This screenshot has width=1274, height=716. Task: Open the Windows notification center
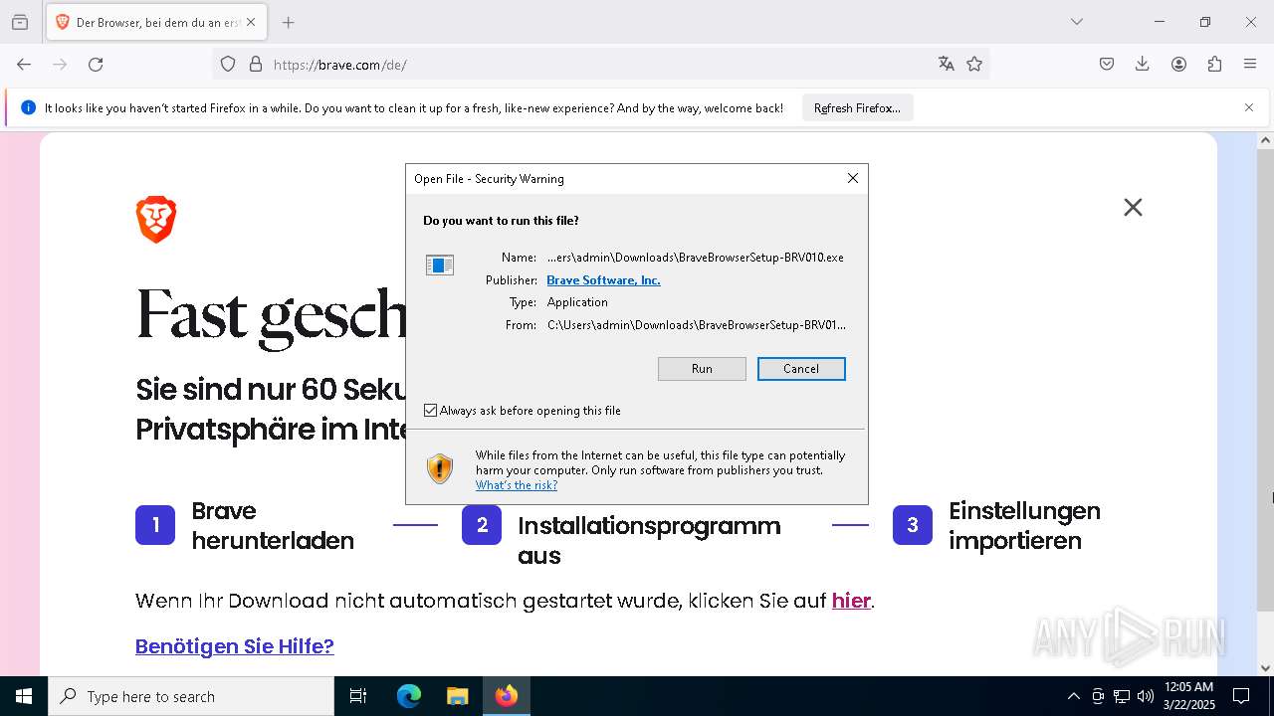(x=1241, y=696)
